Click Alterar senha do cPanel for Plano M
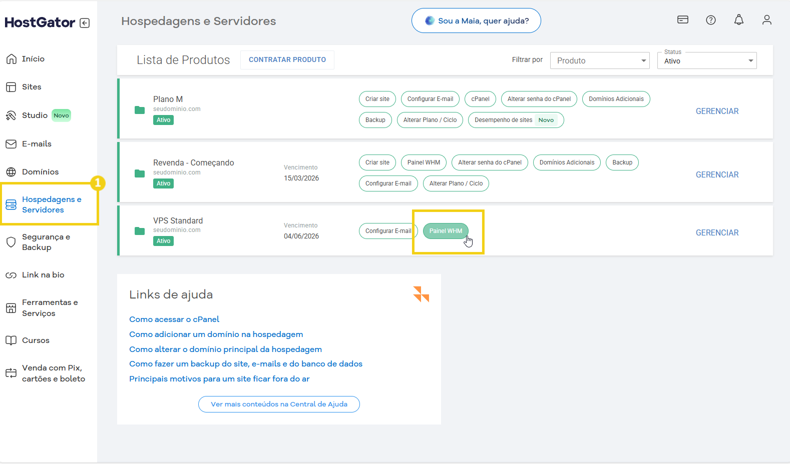This screenshot has width=790, height=464. point(539,99)
